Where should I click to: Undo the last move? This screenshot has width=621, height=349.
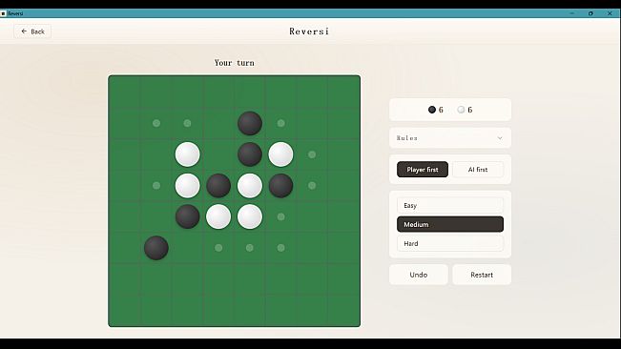point(418,275)
